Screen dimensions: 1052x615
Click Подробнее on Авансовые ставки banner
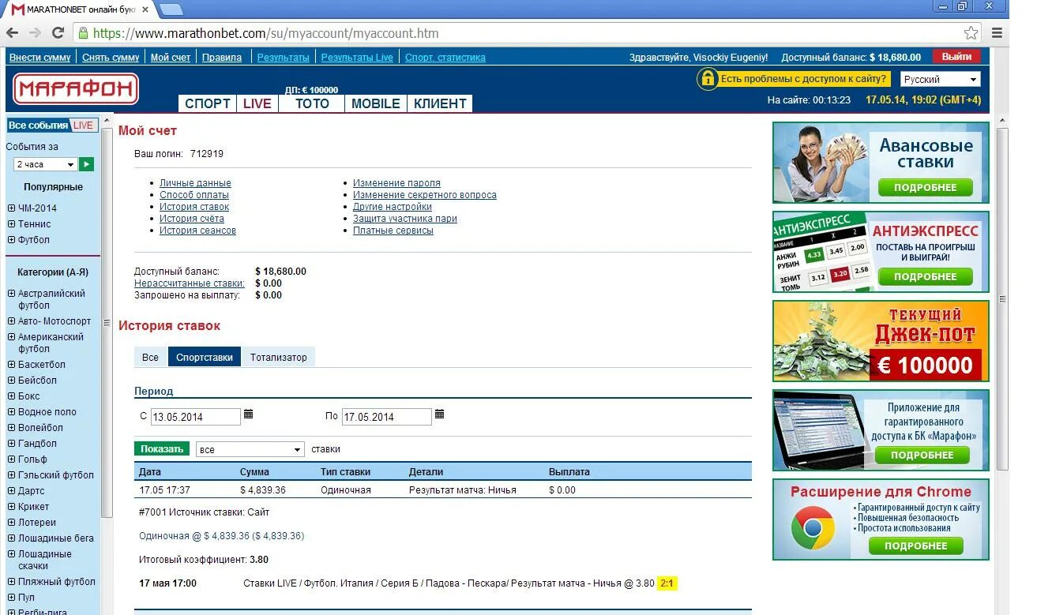tap(925, 188)
